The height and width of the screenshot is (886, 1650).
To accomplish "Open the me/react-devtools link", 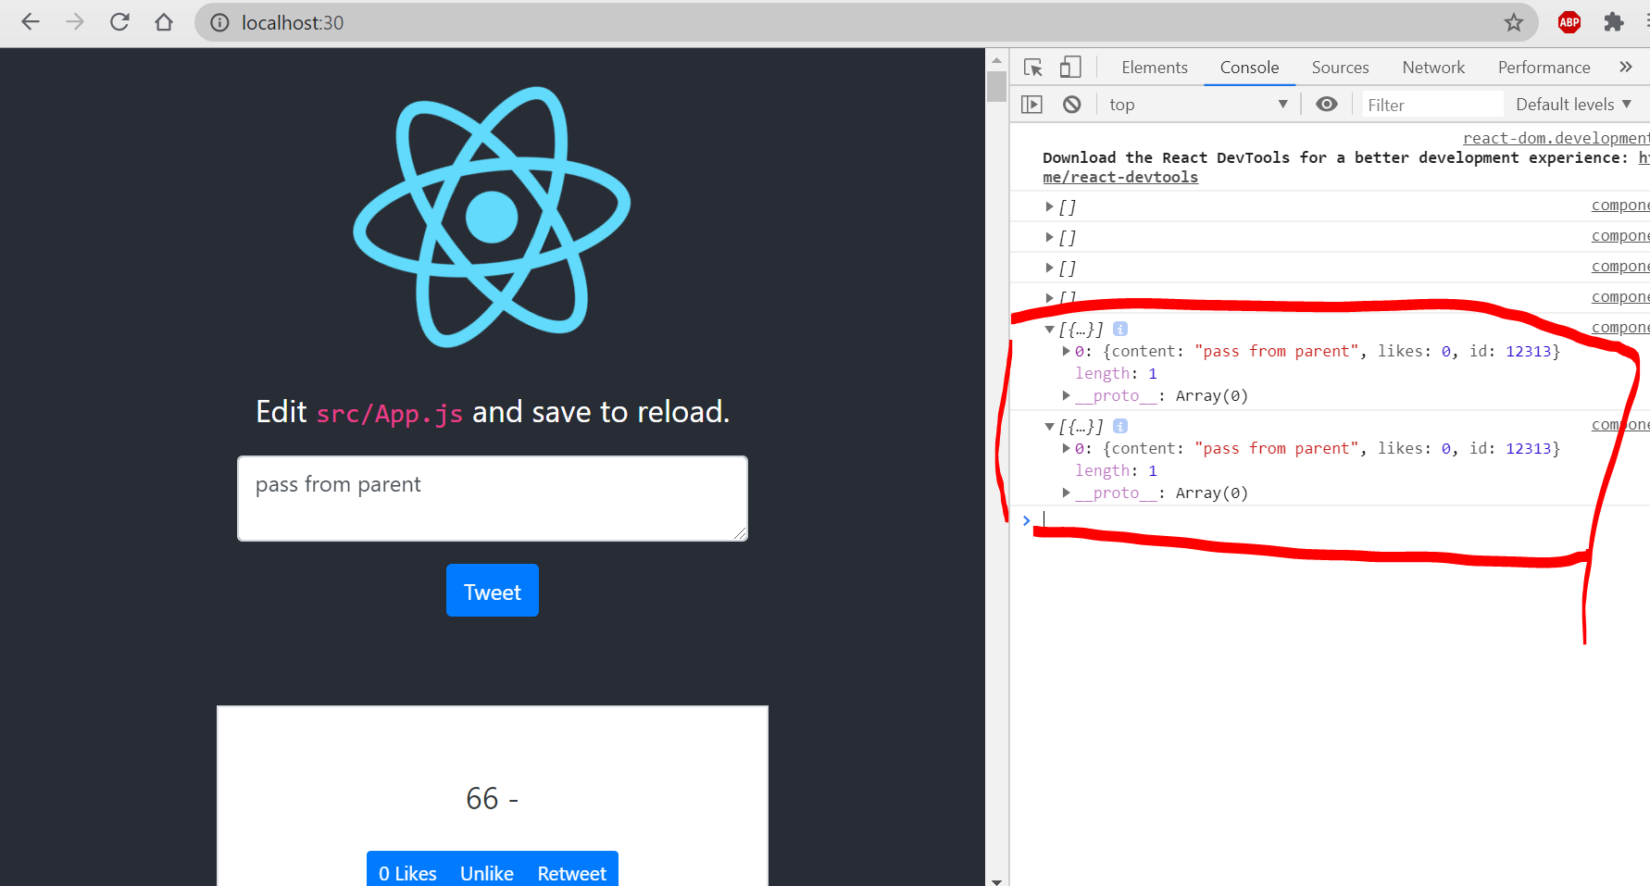I will (1120, 177).
